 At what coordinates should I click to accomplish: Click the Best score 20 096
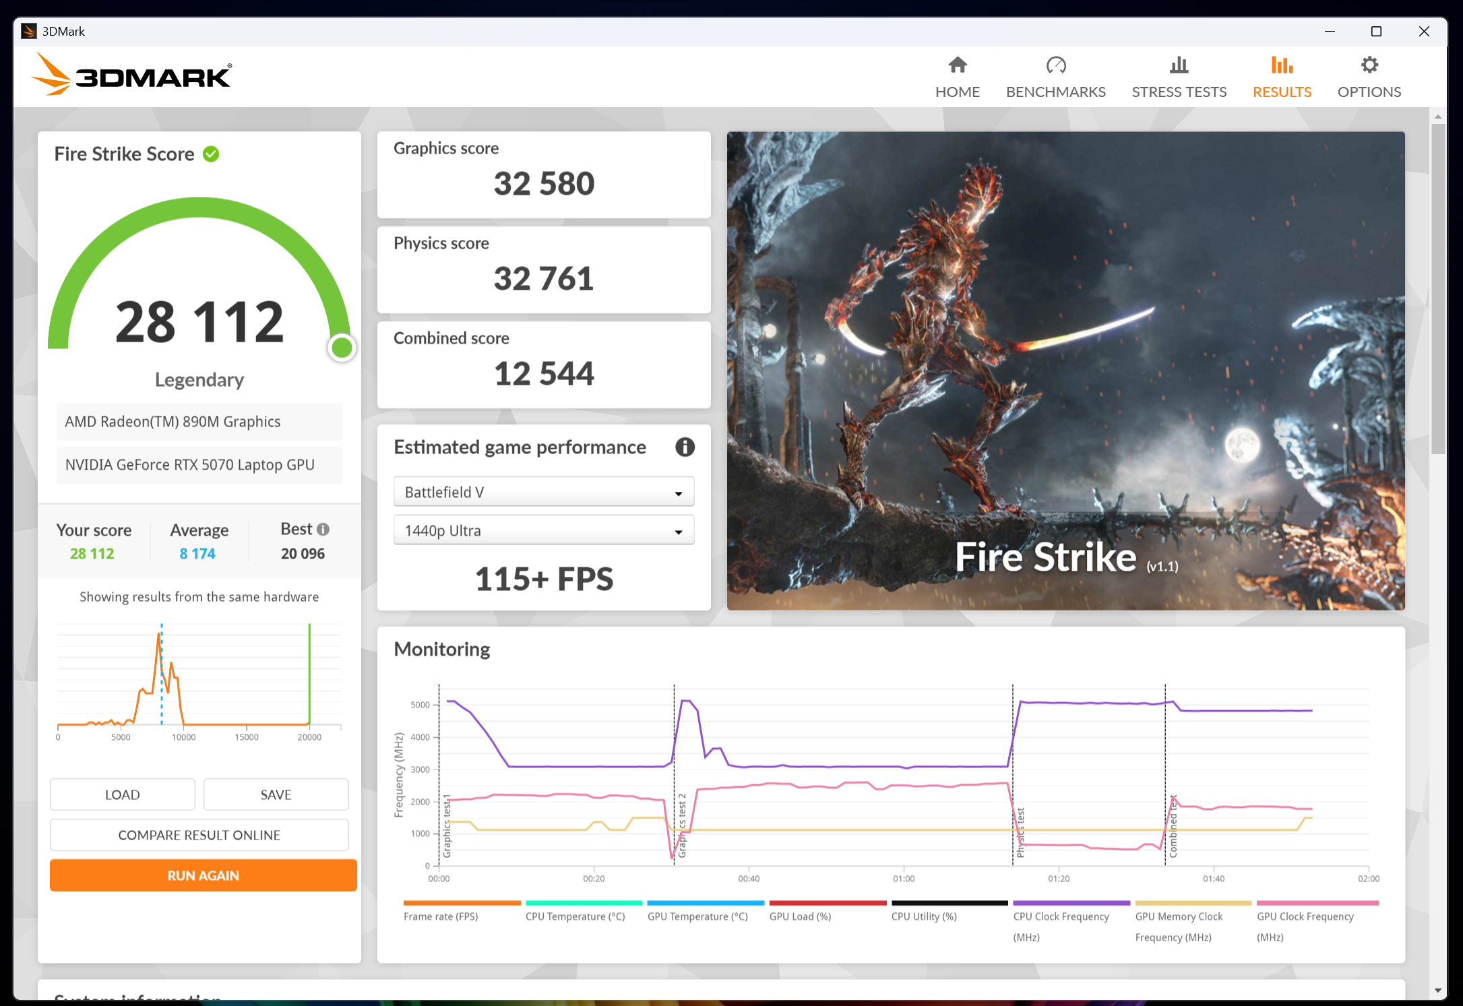(x=303, y=553)
